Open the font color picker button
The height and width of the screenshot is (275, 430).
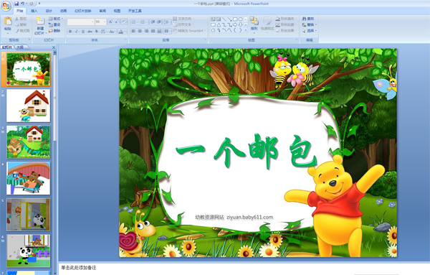[x=121, y=32]
